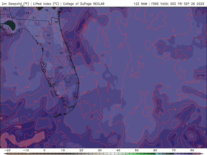The height and width of the screenshot is (155, 207).
Task: Click the 30 label on the color scale
Action: [x=100, y=150]
